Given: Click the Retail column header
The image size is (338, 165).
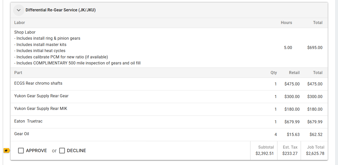Looking at the screenshot, I should point(294,73).
